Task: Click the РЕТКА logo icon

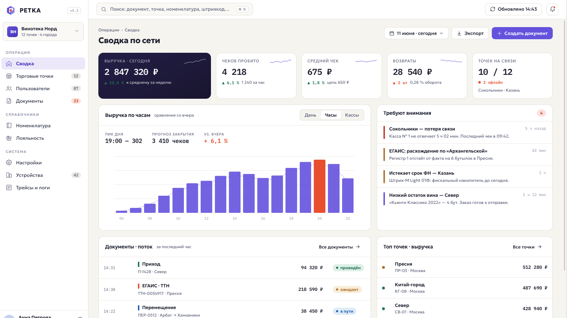Action: pyautogui.click(x=11, y=10)
